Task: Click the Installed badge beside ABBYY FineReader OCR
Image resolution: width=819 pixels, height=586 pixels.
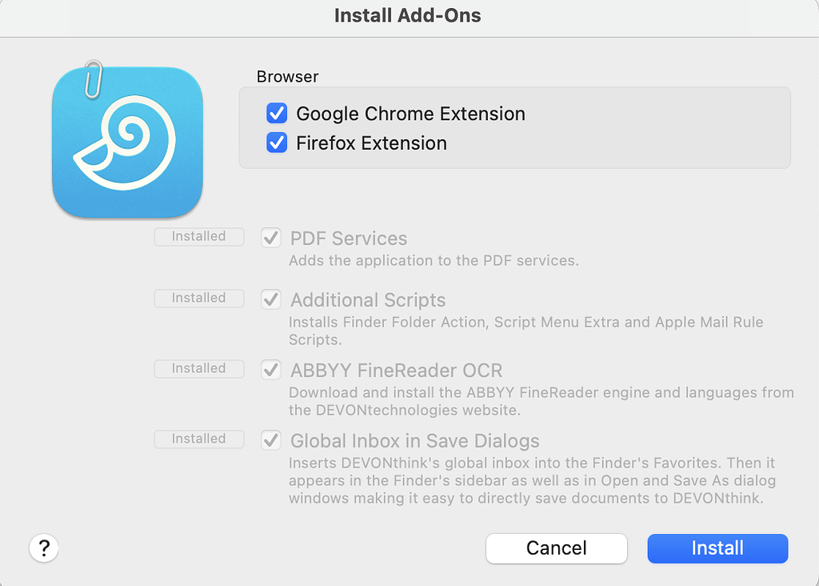Action: coord(198,368)
